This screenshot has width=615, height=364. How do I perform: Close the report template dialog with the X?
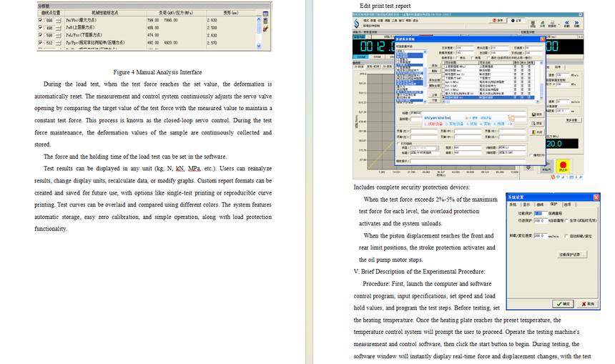[543, 39]
